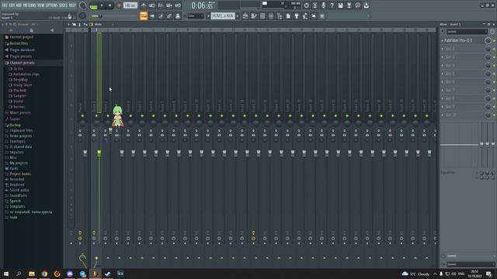Open 'Automation clips' preset folder
The height and width of the screenshot is (279, 497).
[26, 74]
